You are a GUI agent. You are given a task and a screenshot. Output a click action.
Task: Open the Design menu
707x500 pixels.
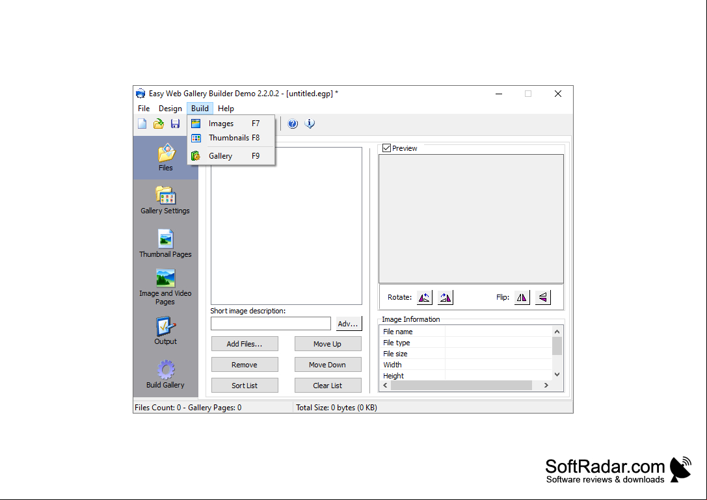[x=170, y=109]
